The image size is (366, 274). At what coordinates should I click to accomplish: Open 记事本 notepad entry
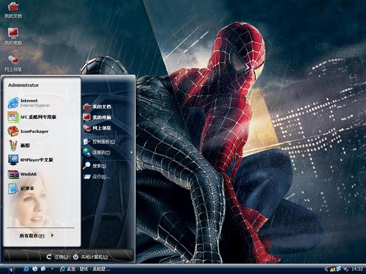21,188
